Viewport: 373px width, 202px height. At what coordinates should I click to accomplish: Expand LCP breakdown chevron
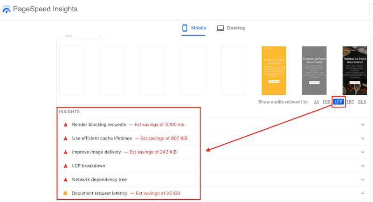pos(363,166)
